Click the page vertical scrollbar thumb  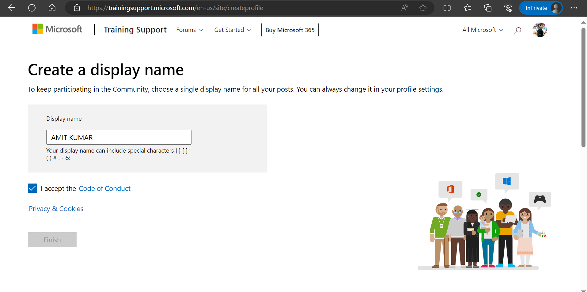tap(584, 87)
